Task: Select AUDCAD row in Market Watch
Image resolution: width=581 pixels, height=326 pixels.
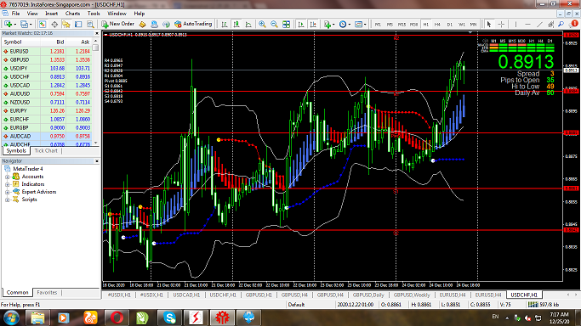Action: [47, 137]
